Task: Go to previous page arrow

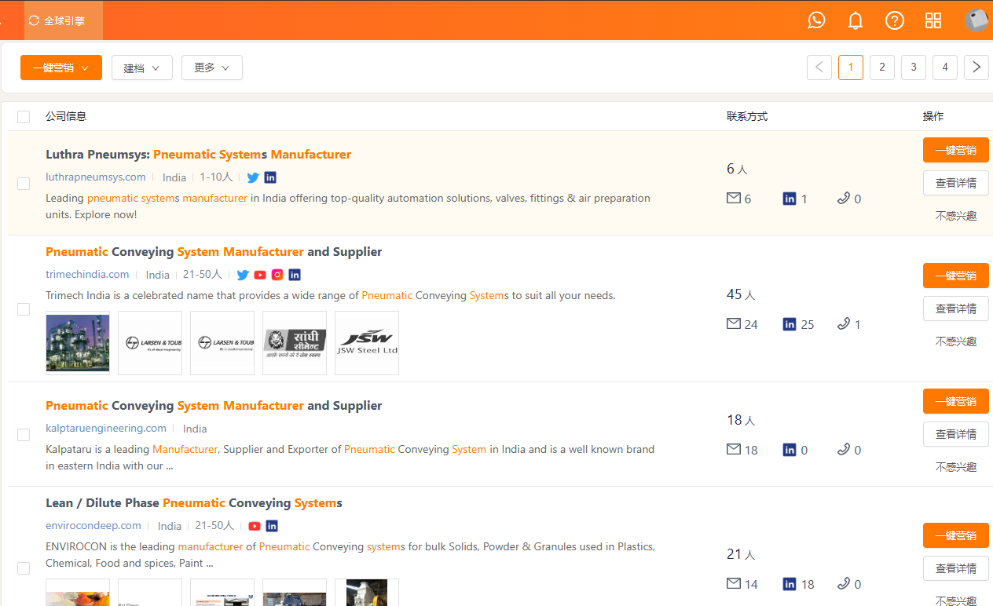Action: pos(819,68)
